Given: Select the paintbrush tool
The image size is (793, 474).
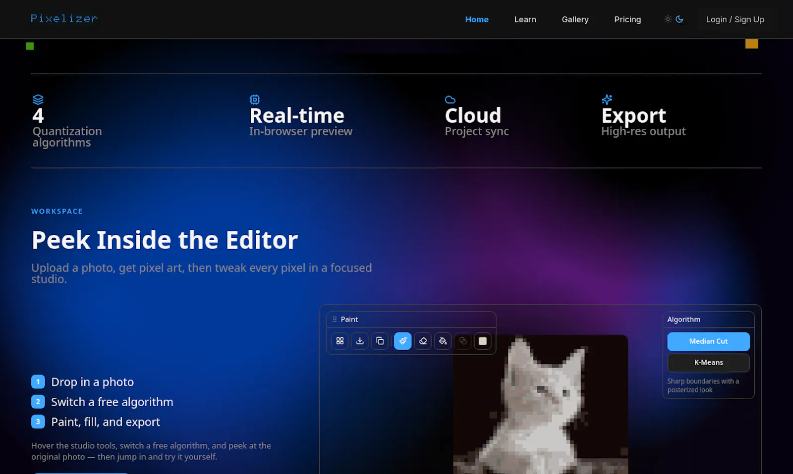Looking at the screenshot, I should (403, 341).
